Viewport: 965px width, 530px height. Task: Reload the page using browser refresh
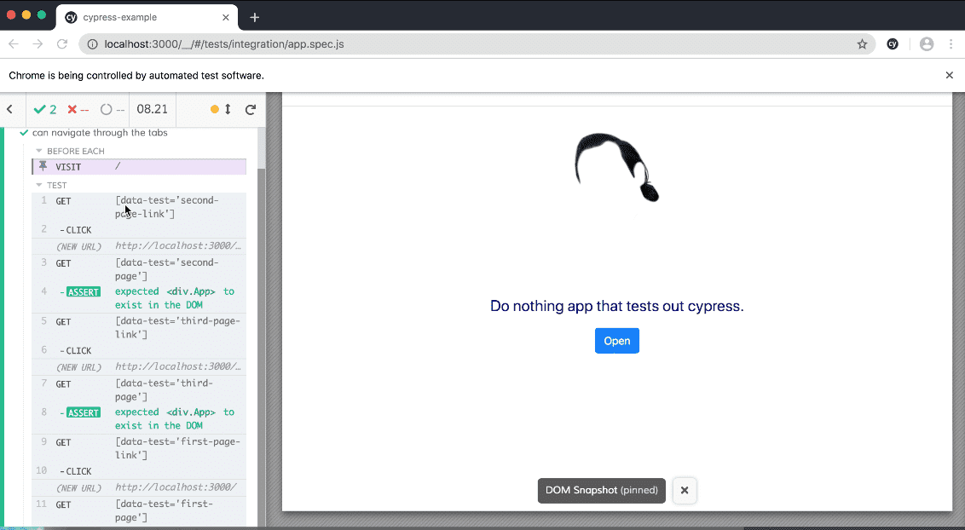(62, 43)
